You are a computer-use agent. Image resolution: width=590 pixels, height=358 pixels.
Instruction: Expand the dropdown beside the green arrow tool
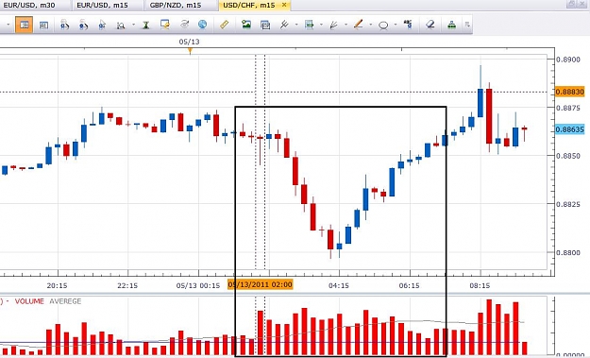pos(321,26)
